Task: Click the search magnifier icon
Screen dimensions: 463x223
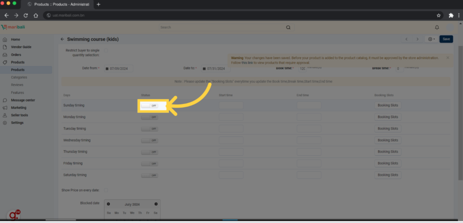Action: 288,27
